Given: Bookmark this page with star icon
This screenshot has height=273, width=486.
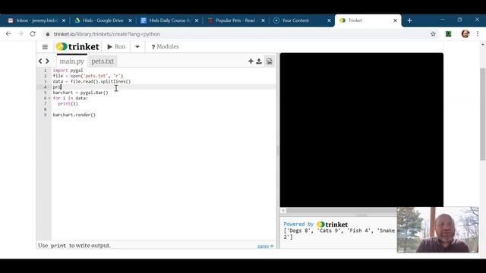Looking at the screenshot, I should pos(433,34).
